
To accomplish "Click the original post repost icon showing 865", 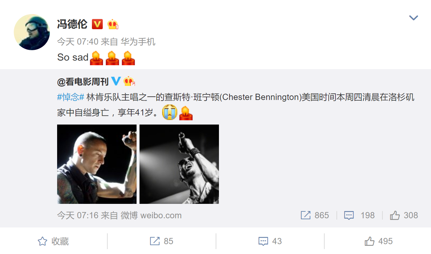I will (x=315, y=215).
